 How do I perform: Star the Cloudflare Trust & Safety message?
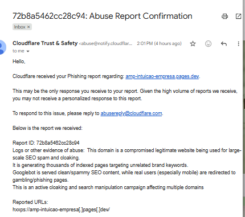[x=193, y=44]
